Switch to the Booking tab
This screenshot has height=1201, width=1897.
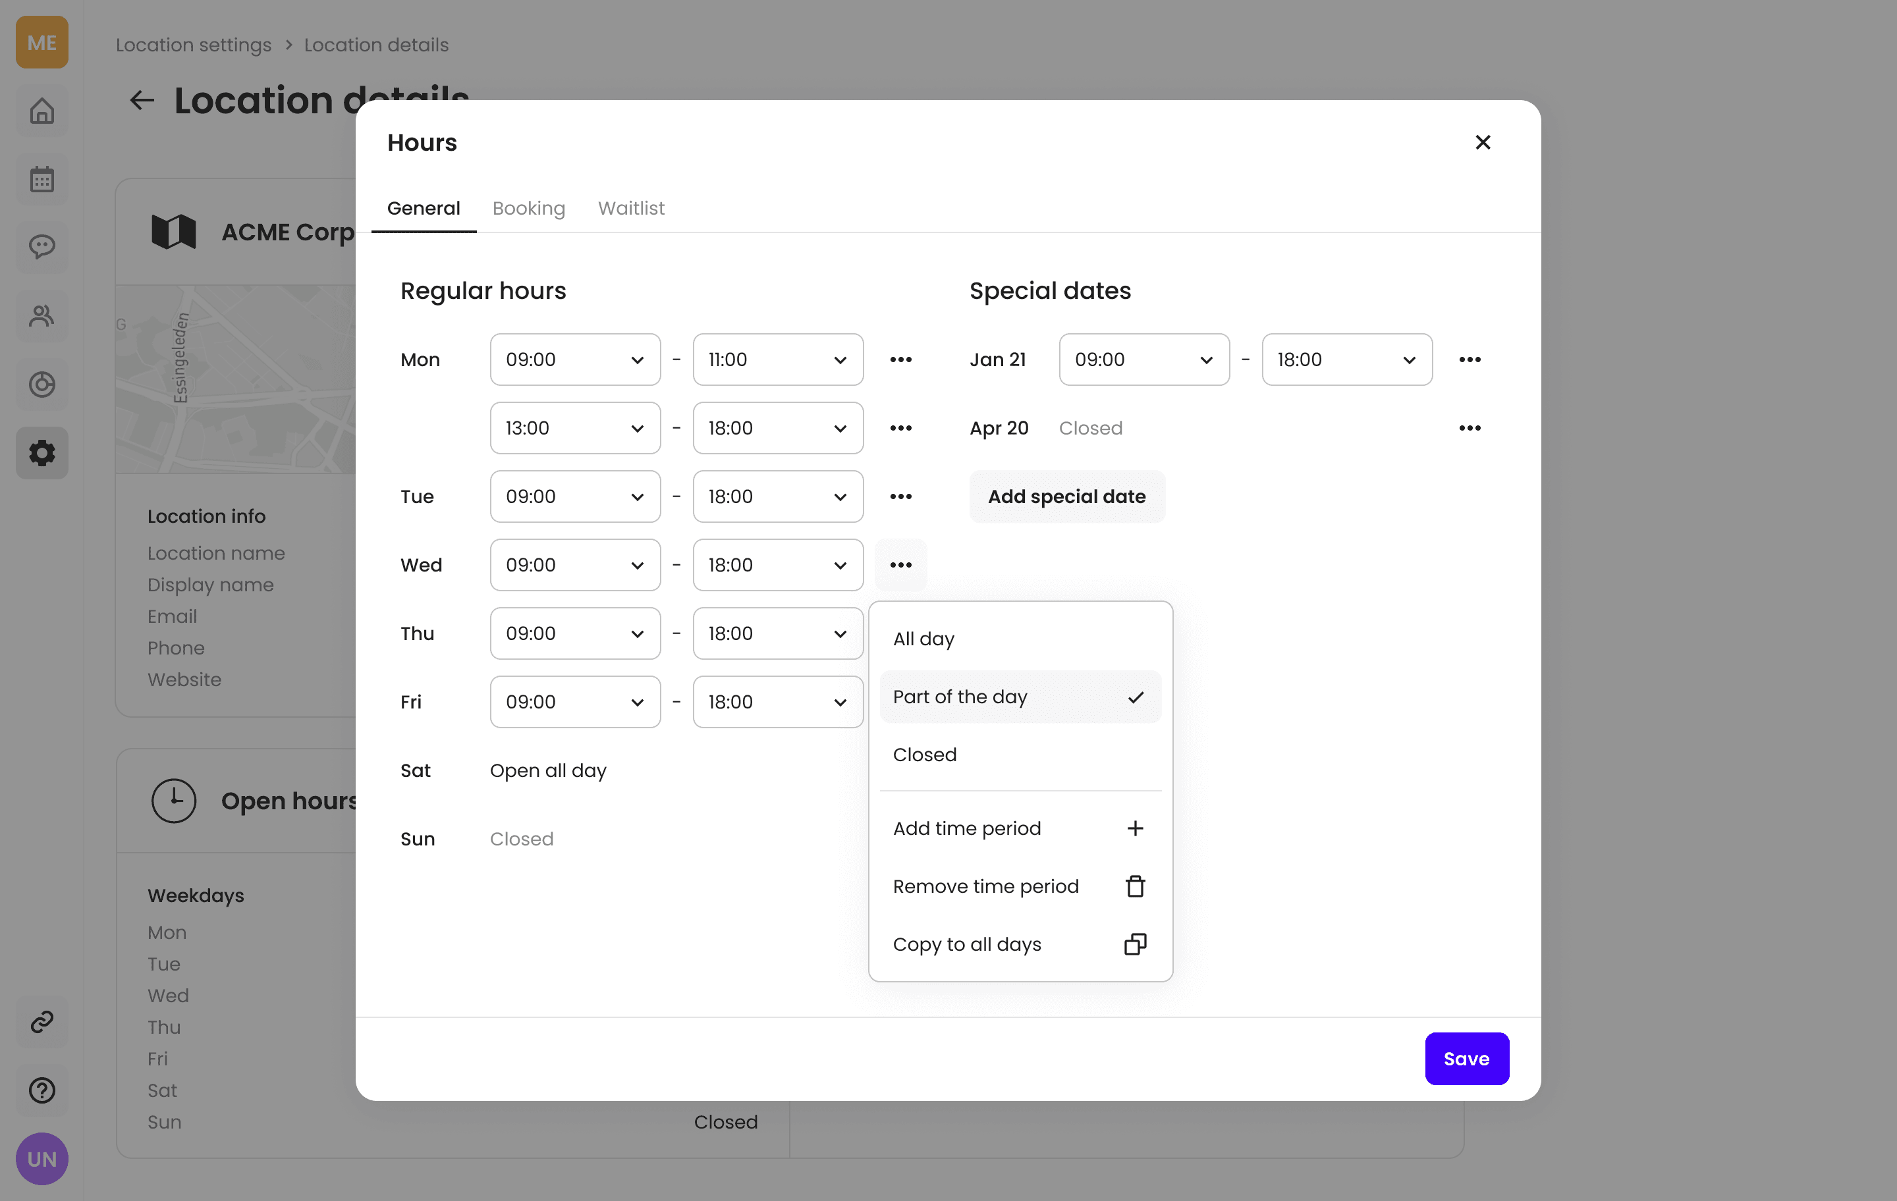coord(529,209)
